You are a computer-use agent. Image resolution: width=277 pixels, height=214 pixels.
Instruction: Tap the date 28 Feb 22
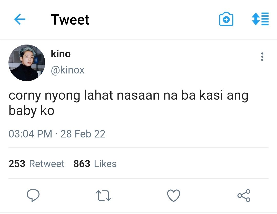click(x=83, y=134)
